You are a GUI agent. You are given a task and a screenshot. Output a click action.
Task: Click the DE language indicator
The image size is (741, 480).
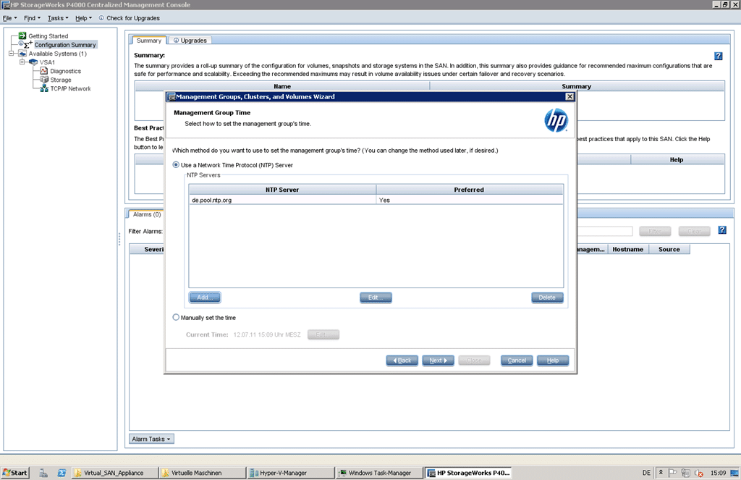[646, 473]
